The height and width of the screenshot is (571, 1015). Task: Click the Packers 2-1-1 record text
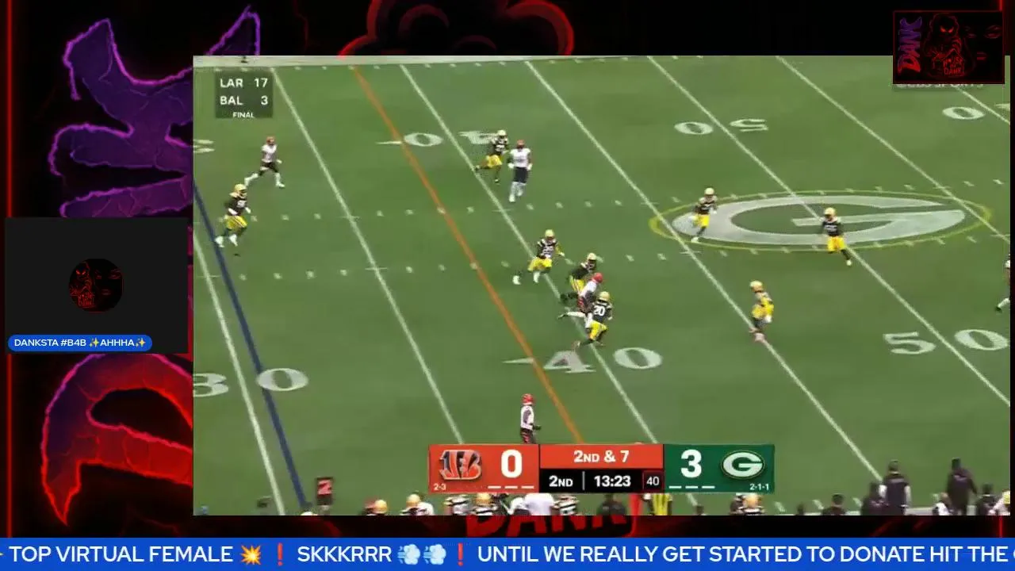pyautogui.click(x=760, y=487)
